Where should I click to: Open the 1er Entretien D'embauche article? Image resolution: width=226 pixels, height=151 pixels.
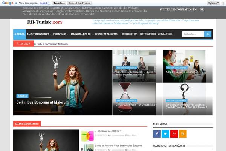click(x=134, y=73)
